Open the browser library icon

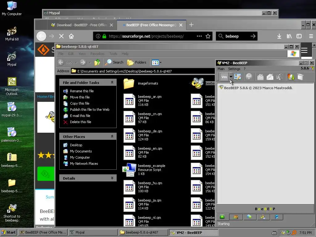(x=289, y=36)
